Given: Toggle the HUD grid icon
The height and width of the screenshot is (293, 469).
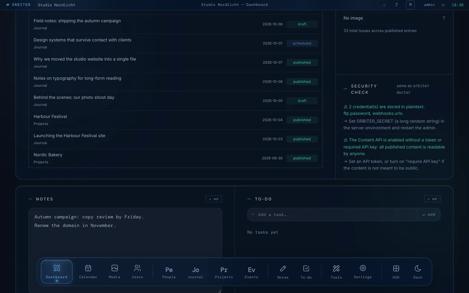Looking at the screenshot, I should tap(396, 272).
